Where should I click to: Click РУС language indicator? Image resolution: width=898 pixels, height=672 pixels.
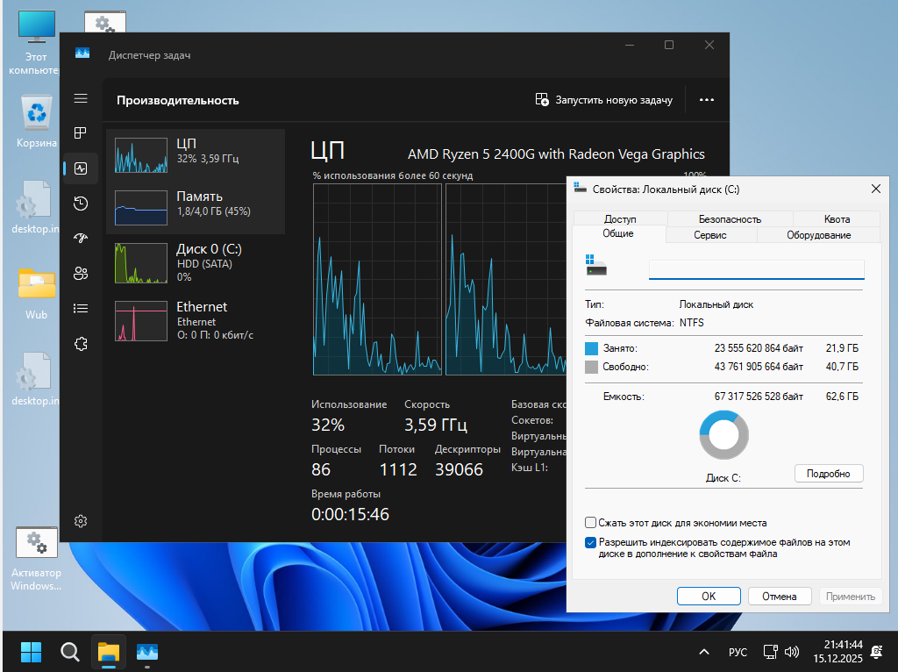pyautogui.click(x=738, y=652)
